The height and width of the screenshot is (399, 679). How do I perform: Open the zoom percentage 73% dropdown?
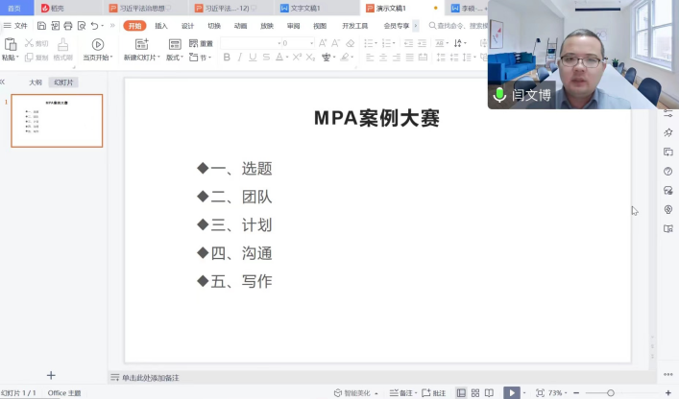pos(556,393)
